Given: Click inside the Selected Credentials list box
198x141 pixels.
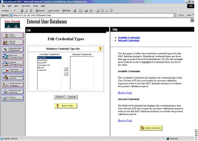Looking at the screenshot, I should 82,73.
